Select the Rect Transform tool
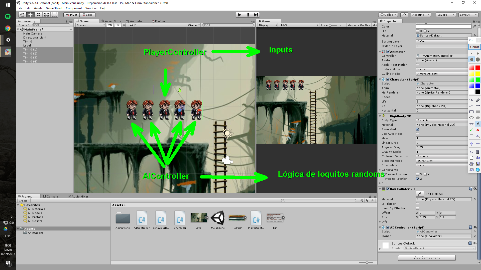The image size is (481, 270). click(x=54, y=15)
